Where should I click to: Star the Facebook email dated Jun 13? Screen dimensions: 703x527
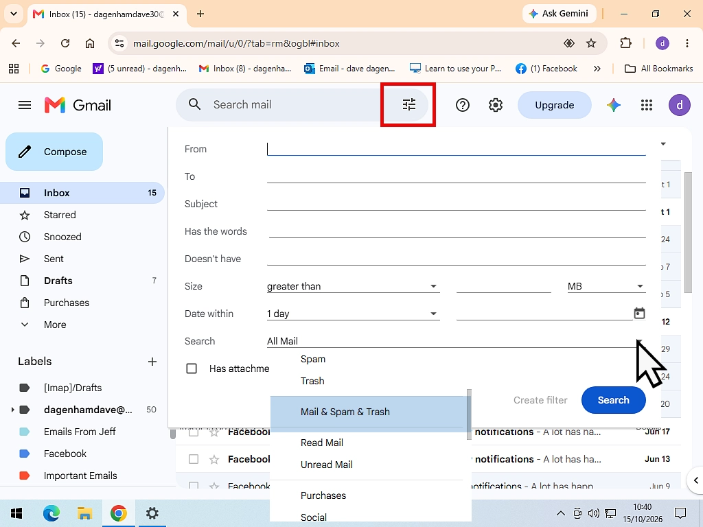(214, 459)
